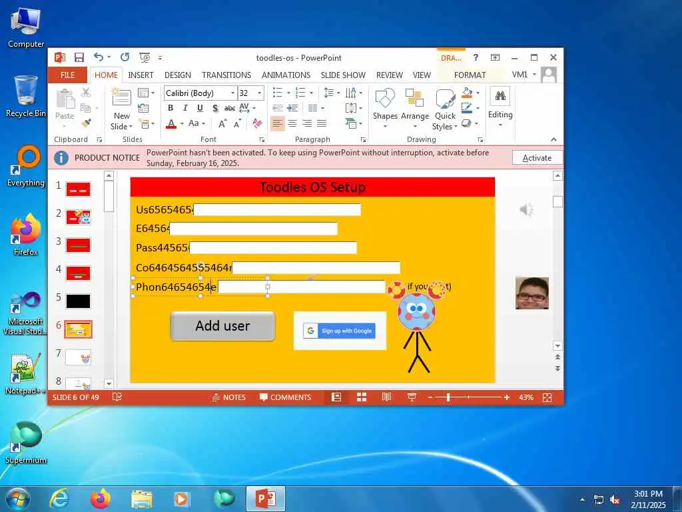Screen dimensions: 682x512
Task: Switch to the ANIMATIONS tab
Action: tap(286, 75)
